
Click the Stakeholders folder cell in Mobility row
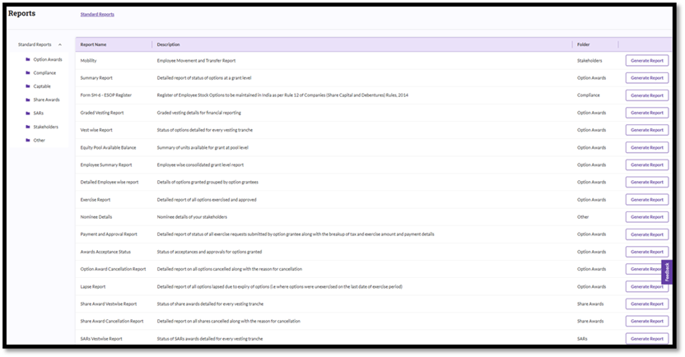coord(589,61)
